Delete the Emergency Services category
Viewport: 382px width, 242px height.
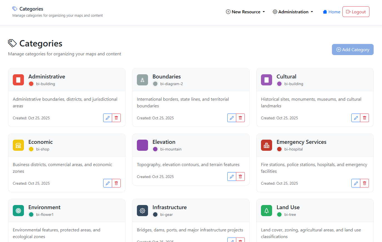click(x=364, y=183)
